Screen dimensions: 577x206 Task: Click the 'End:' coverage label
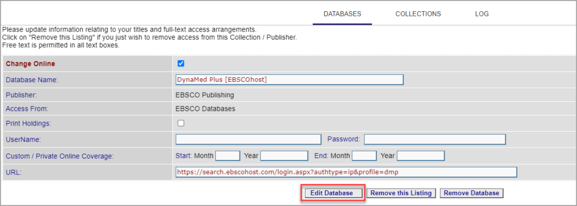[x=321, y=155]
